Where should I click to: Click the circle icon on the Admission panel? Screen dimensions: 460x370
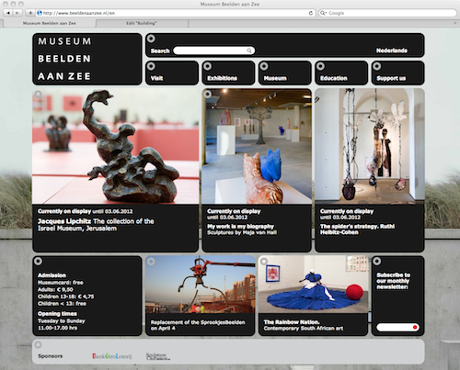(x=38, y=261)
